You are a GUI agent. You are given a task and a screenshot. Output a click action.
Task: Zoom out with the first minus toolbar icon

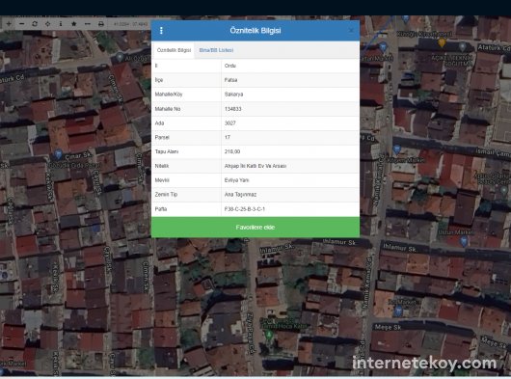(21, 24)
